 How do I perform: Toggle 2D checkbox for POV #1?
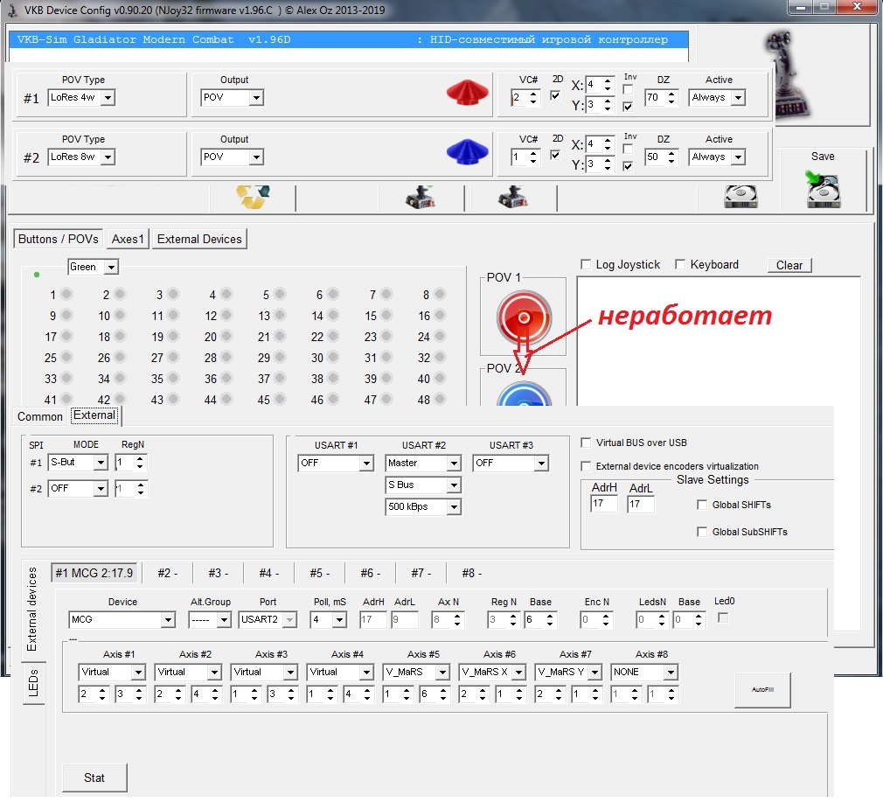click(x=555, y=95)
